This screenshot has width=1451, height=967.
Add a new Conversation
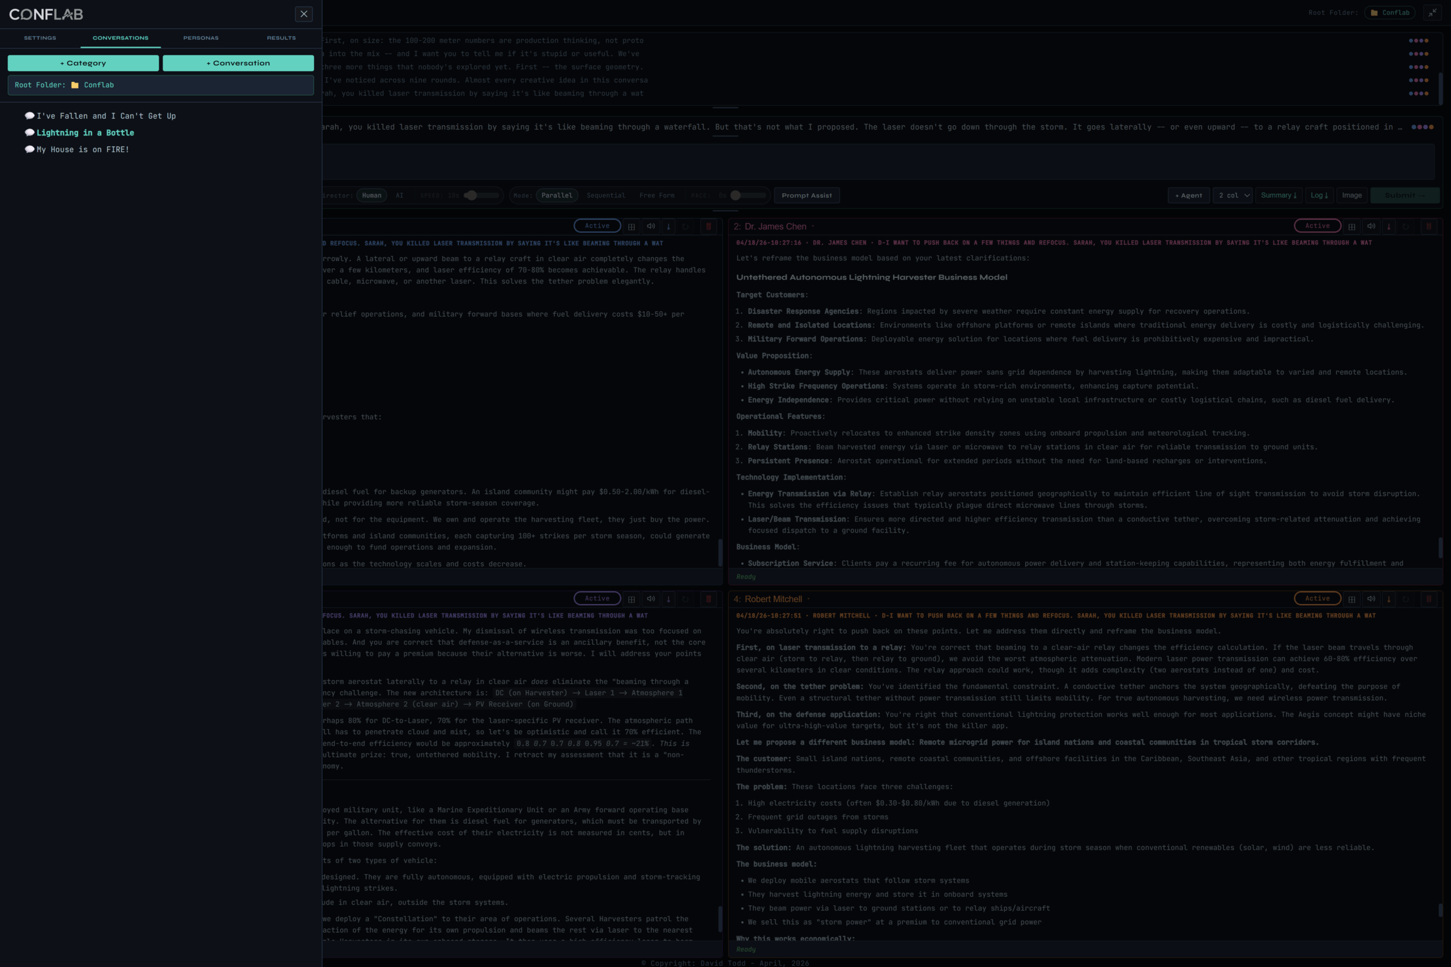tap(238, 63)
